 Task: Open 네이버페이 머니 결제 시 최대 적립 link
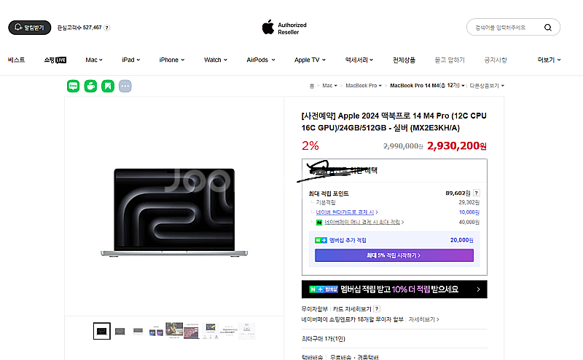(364, 222)
